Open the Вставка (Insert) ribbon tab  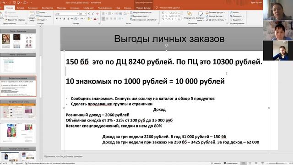click(x=21, y=8)
